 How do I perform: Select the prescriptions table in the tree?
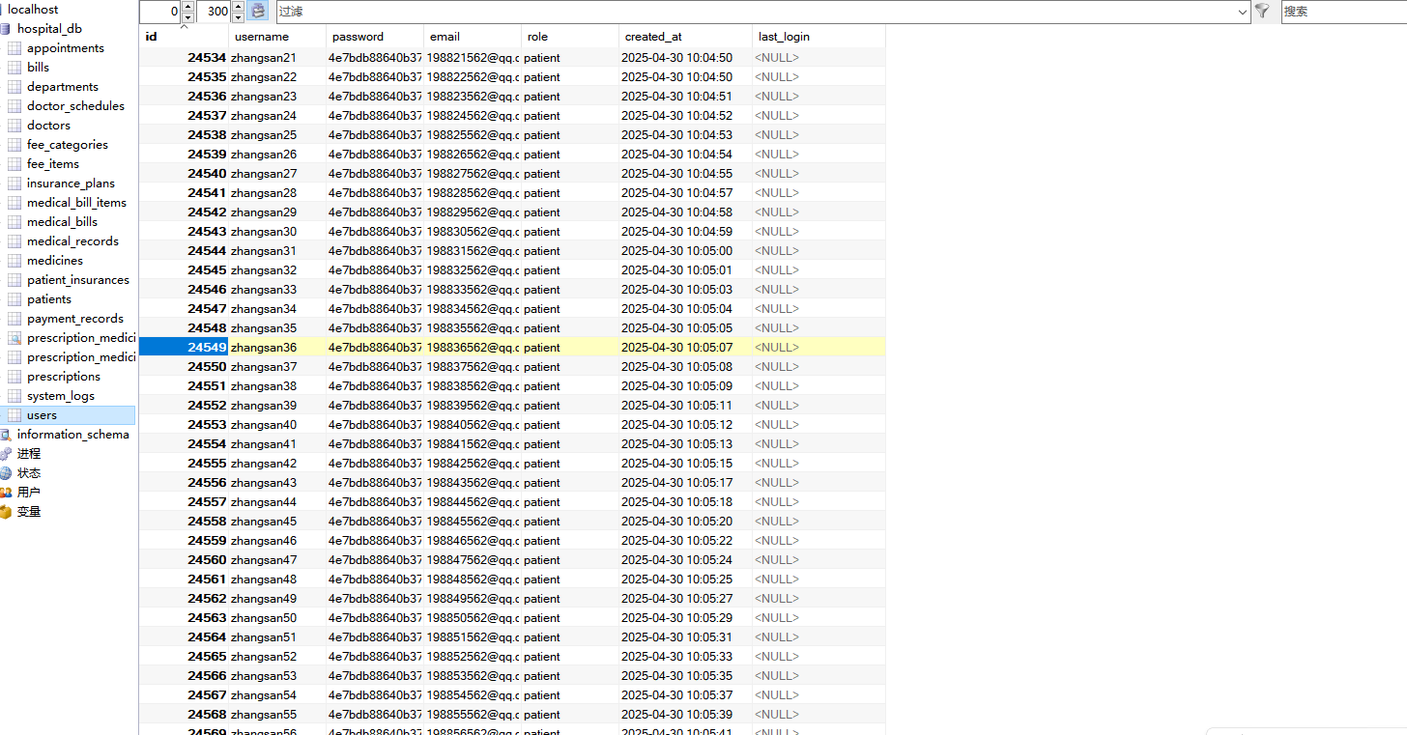[64, 377]
